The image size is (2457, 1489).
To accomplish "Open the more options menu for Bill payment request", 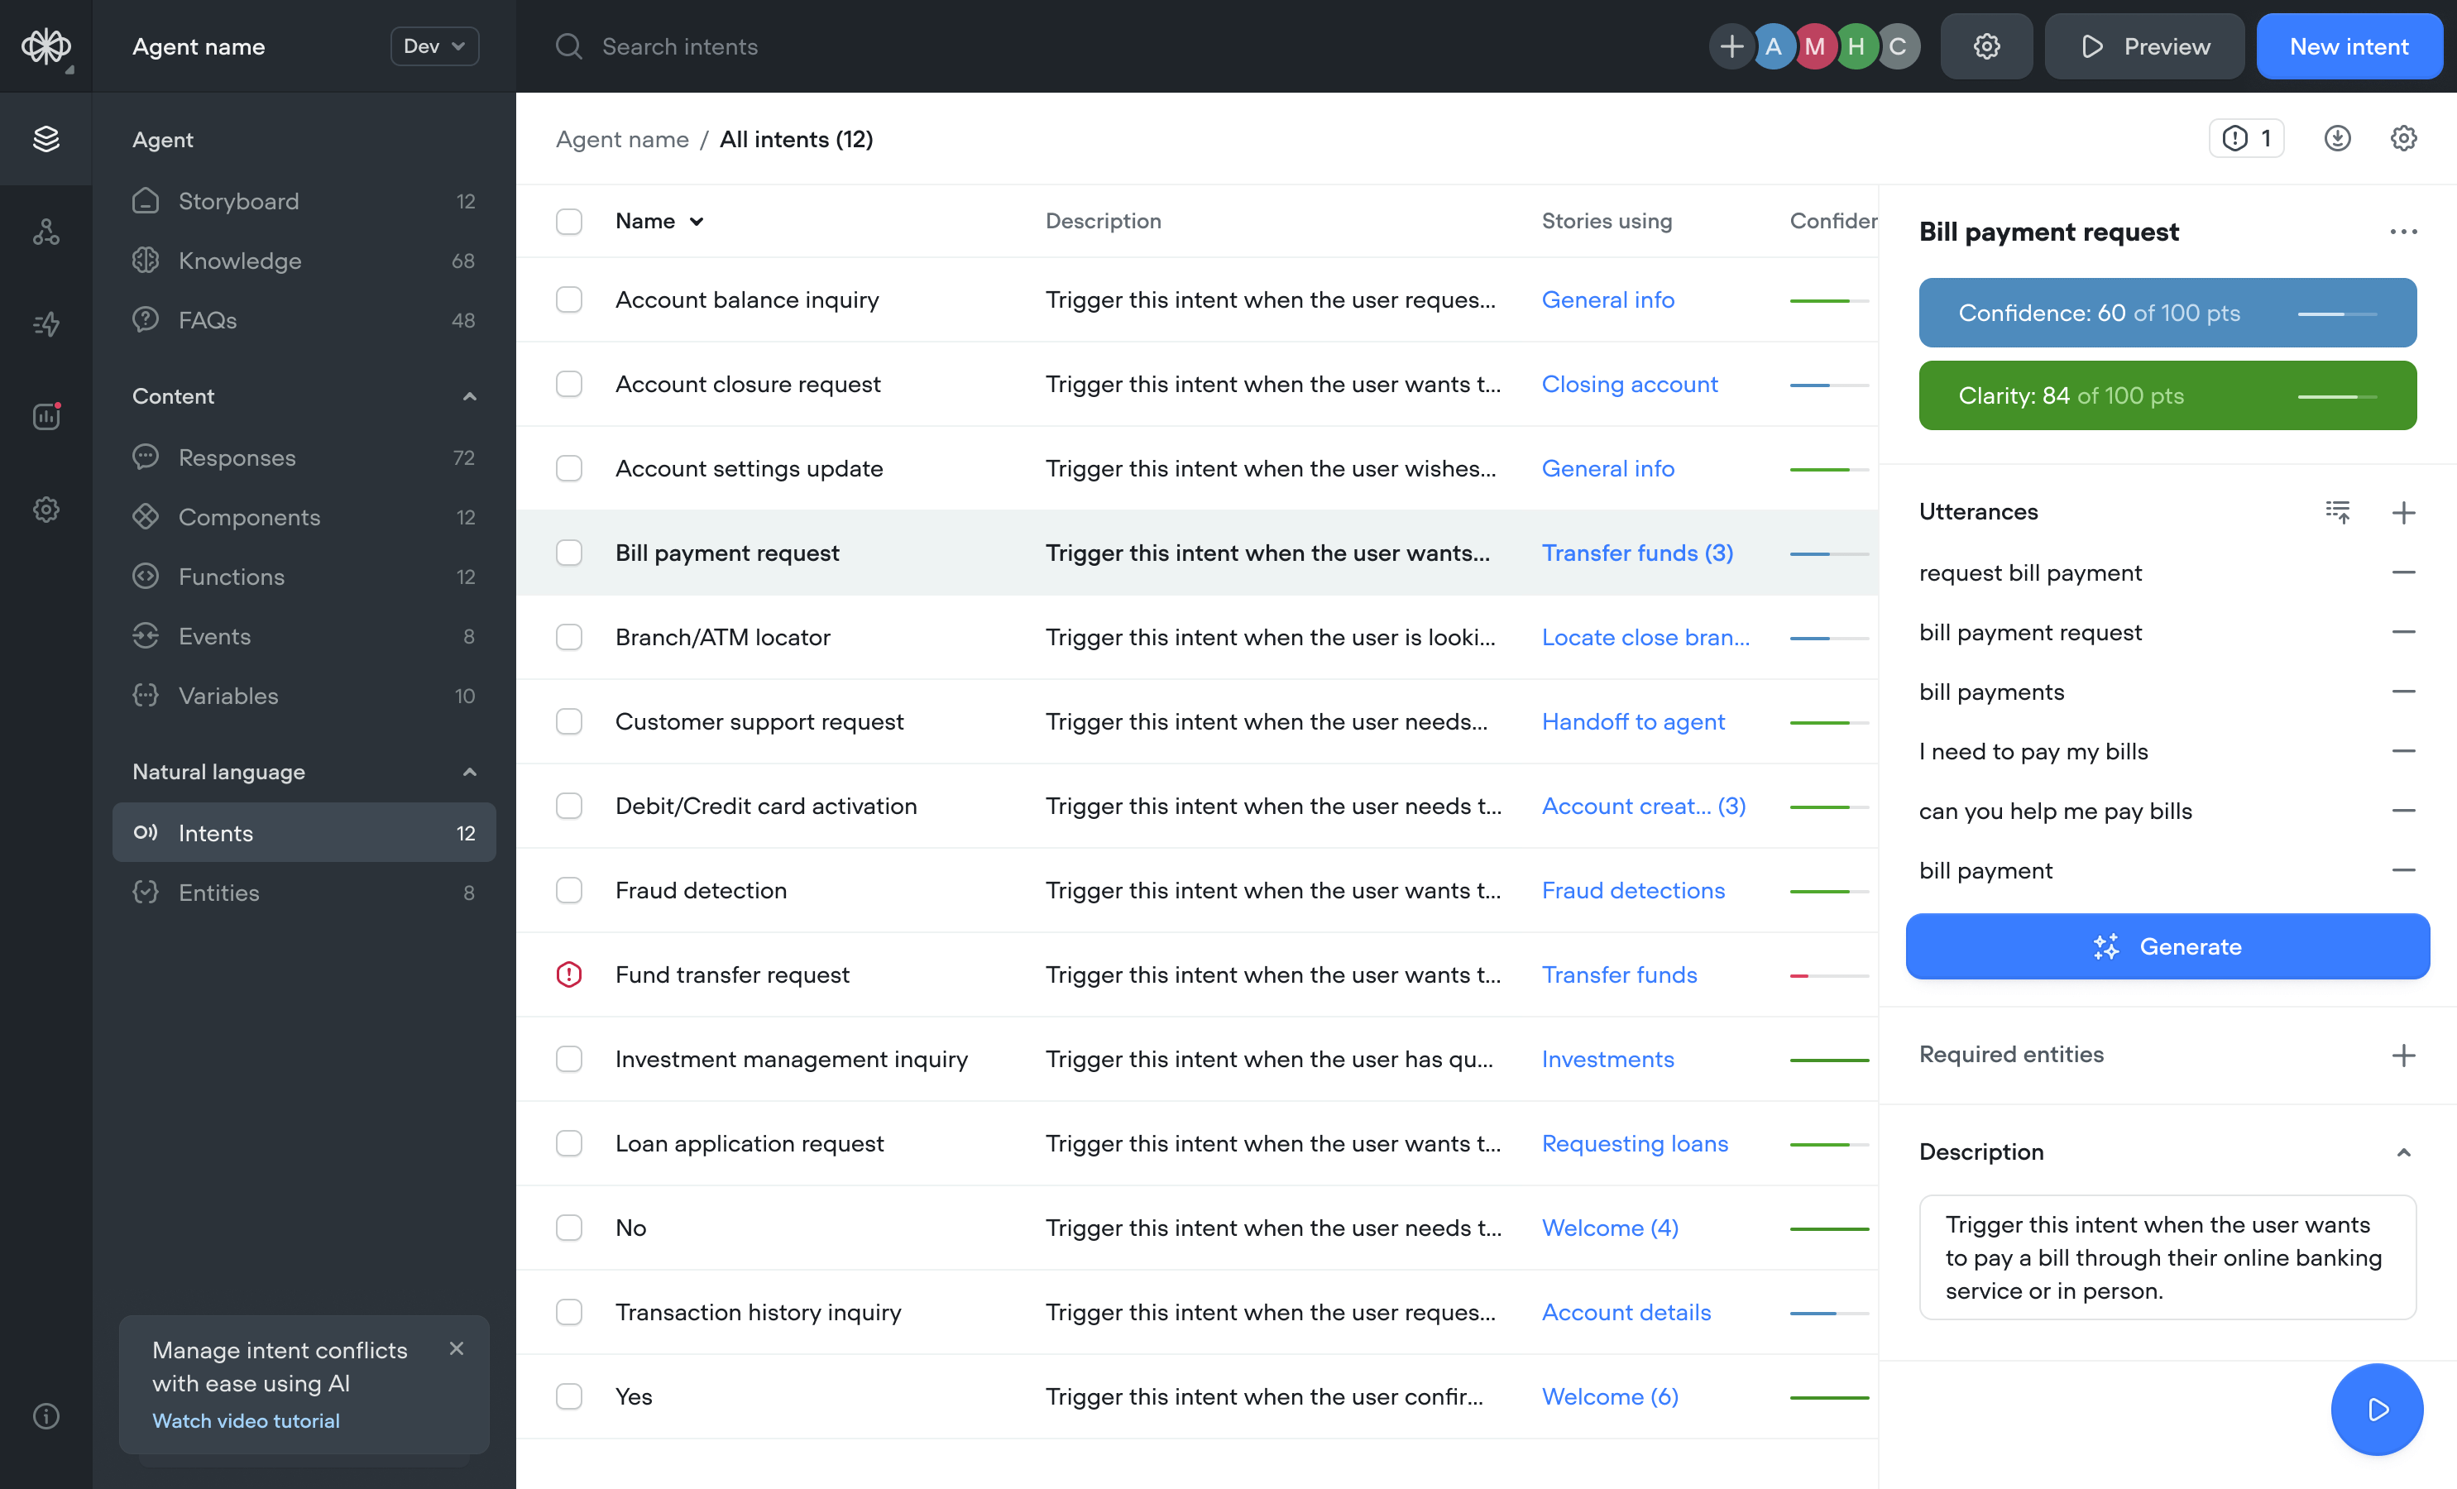I will 2404,232.
